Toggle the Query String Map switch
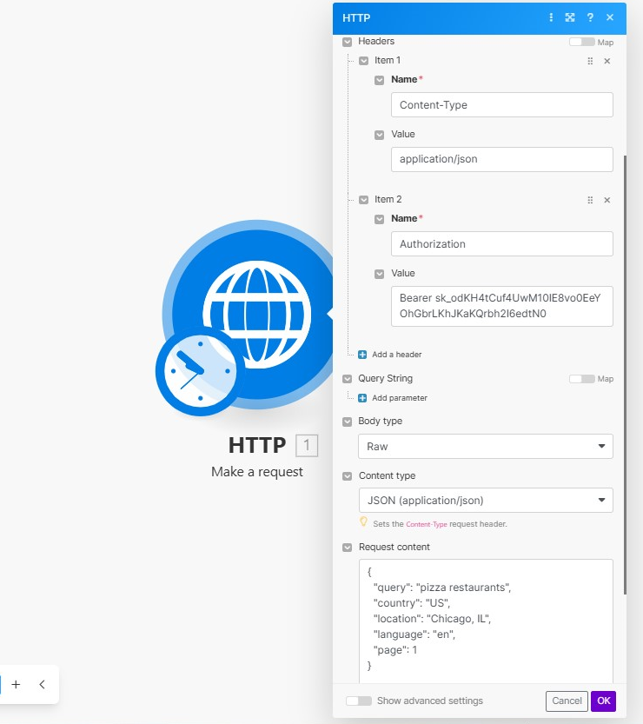Viewport: 643px width, 724px height. pyautogui.click(x=581, y=379)
